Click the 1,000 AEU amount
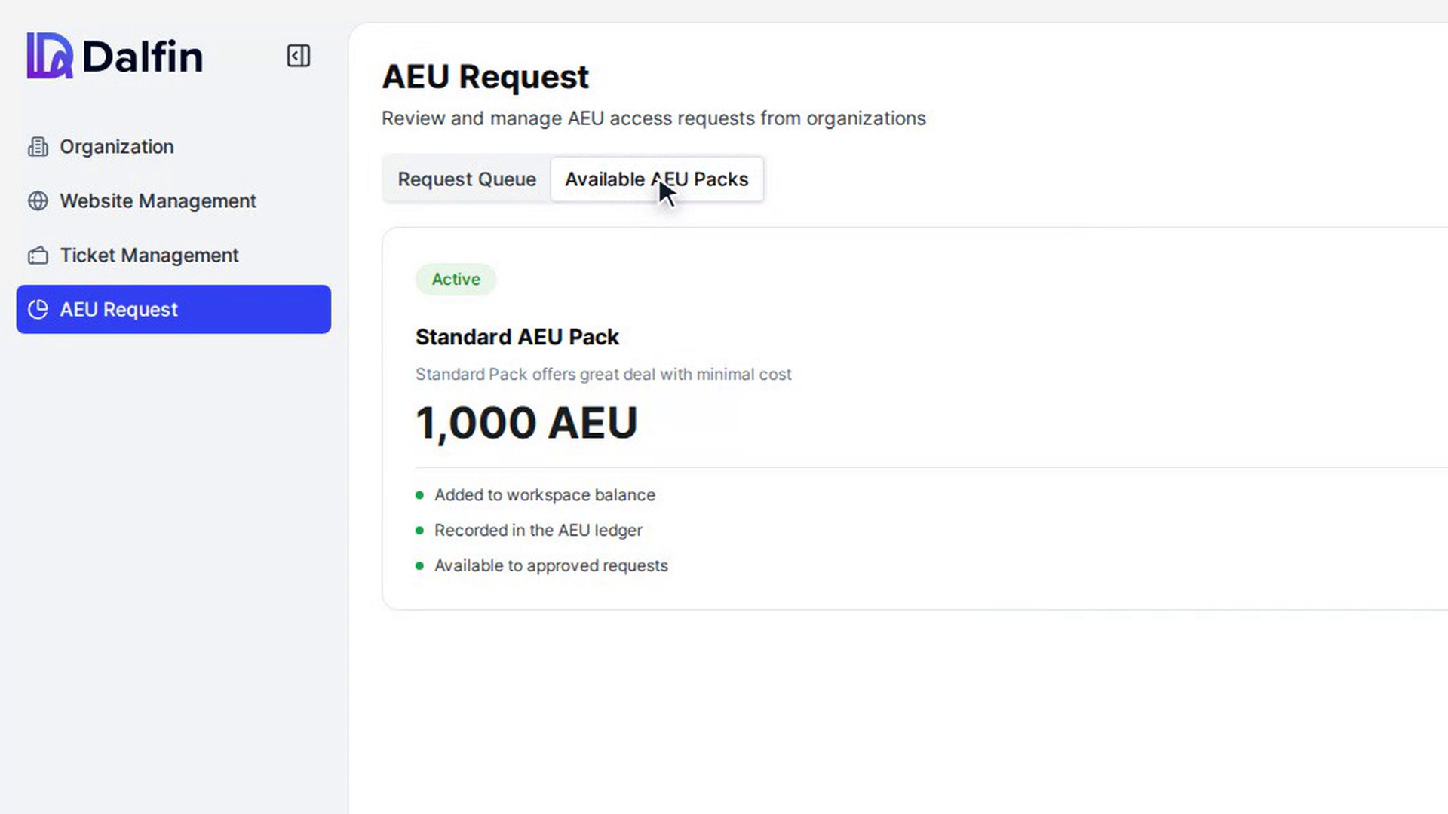The height and width of the screenshot is (814, 1448). tap(526, 423)
